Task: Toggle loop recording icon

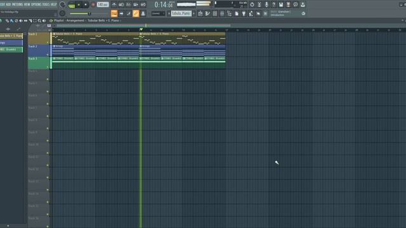Action: (143, 4)
